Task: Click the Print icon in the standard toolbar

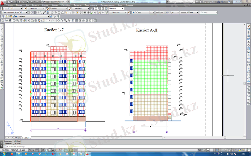Action: point(14,20)
